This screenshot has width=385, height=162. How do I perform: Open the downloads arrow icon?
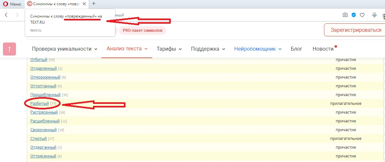click(x=375, y=15)
